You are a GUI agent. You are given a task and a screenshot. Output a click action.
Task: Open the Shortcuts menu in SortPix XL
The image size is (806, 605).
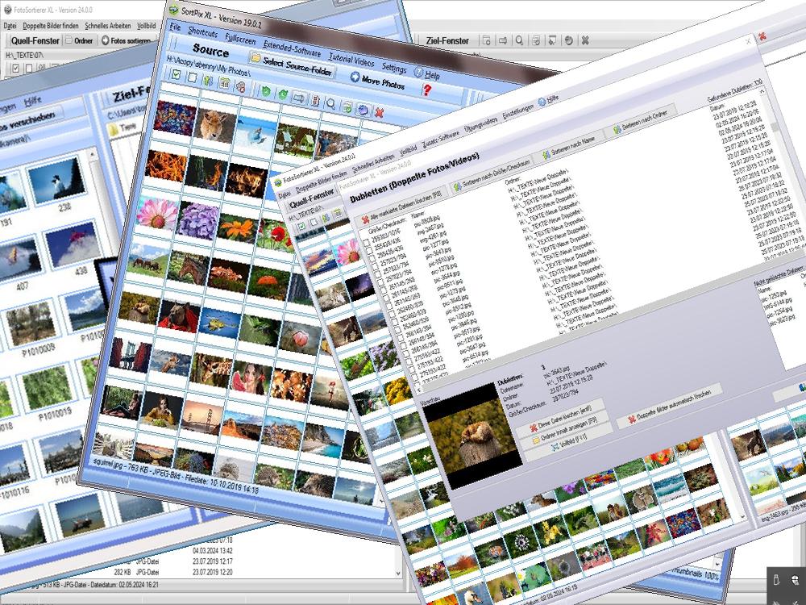click(x=202, y=32)
